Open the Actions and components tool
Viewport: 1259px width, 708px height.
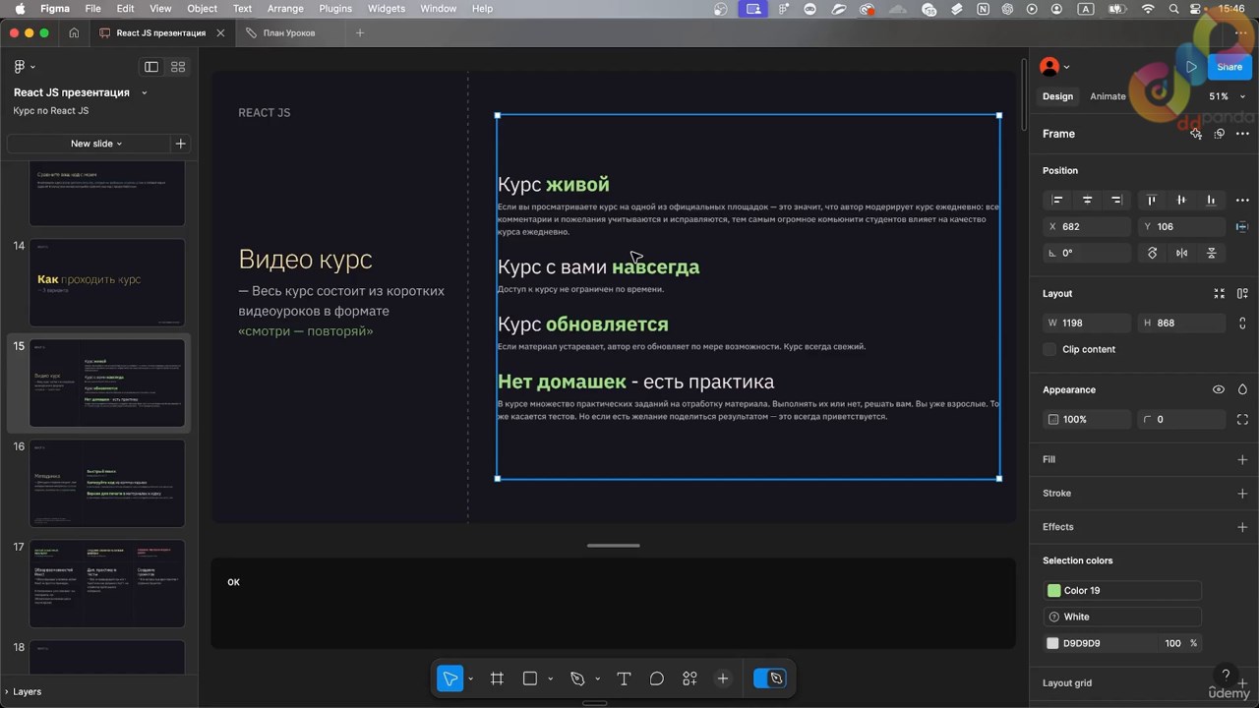[689, 678]
